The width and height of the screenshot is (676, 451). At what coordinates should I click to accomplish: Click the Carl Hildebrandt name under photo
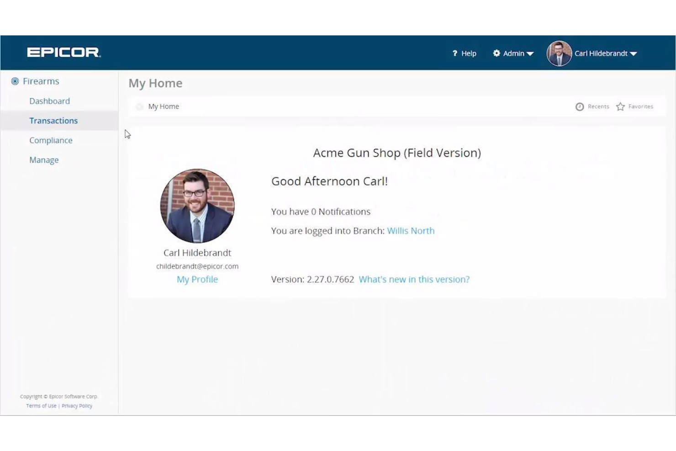tap(197, 253)
